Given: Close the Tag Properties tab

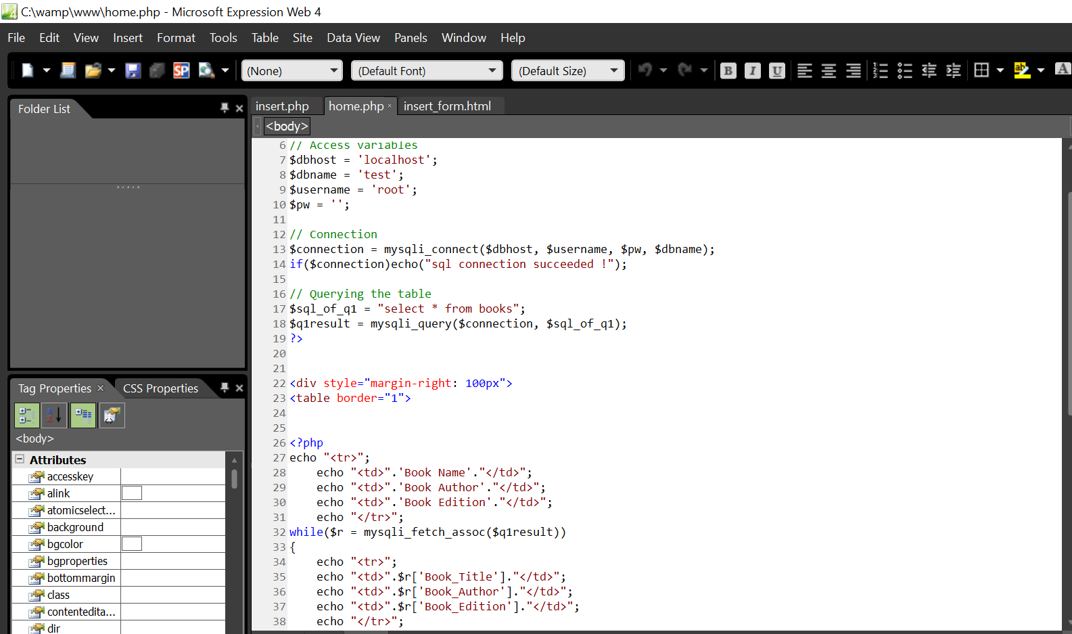Looking at the screenshot, I should [x=101, y=388].
